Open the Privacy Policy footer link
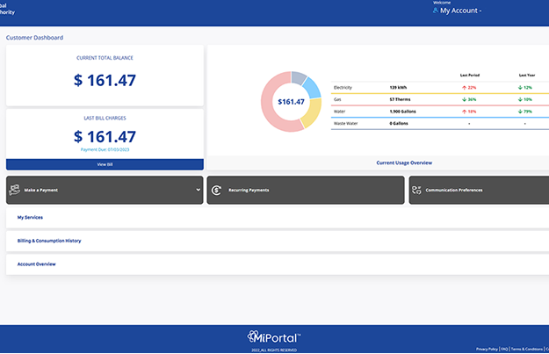This screenshot has height=354, width=549. coord(488,349)
